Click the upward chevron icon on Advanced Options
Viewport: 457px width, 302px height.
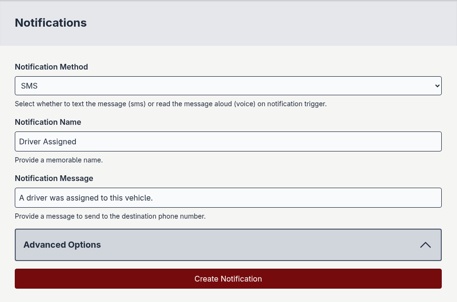[x=425, y=245]
